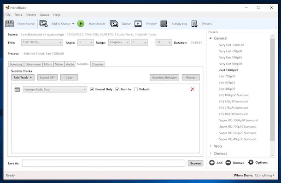The height and width of the screenshot is (183, 281).
Task: Click the Import SRT button
Action: (47, 77)
